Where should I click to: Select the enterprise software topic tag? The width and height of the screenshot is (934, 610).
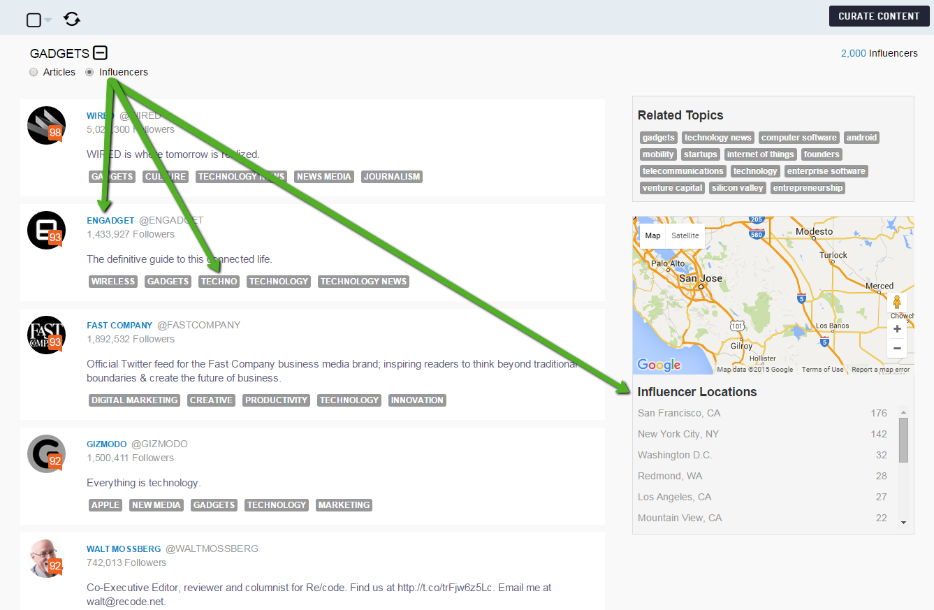pyautogui.click(x=826, y=171)
